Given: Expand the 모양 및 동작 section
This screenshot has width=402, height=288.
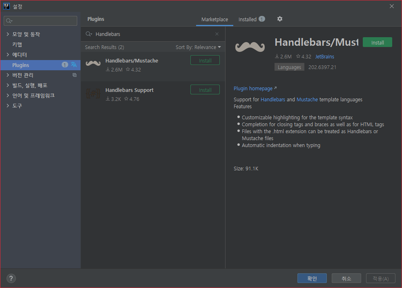Looking at the screenshot, I should pos(8,34).
